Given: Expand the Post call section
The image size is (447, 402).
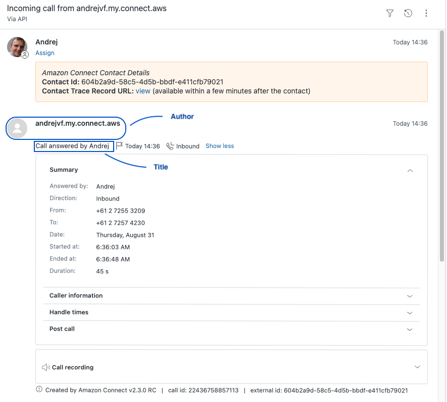Looking at the screenshot, I should 410,330.
